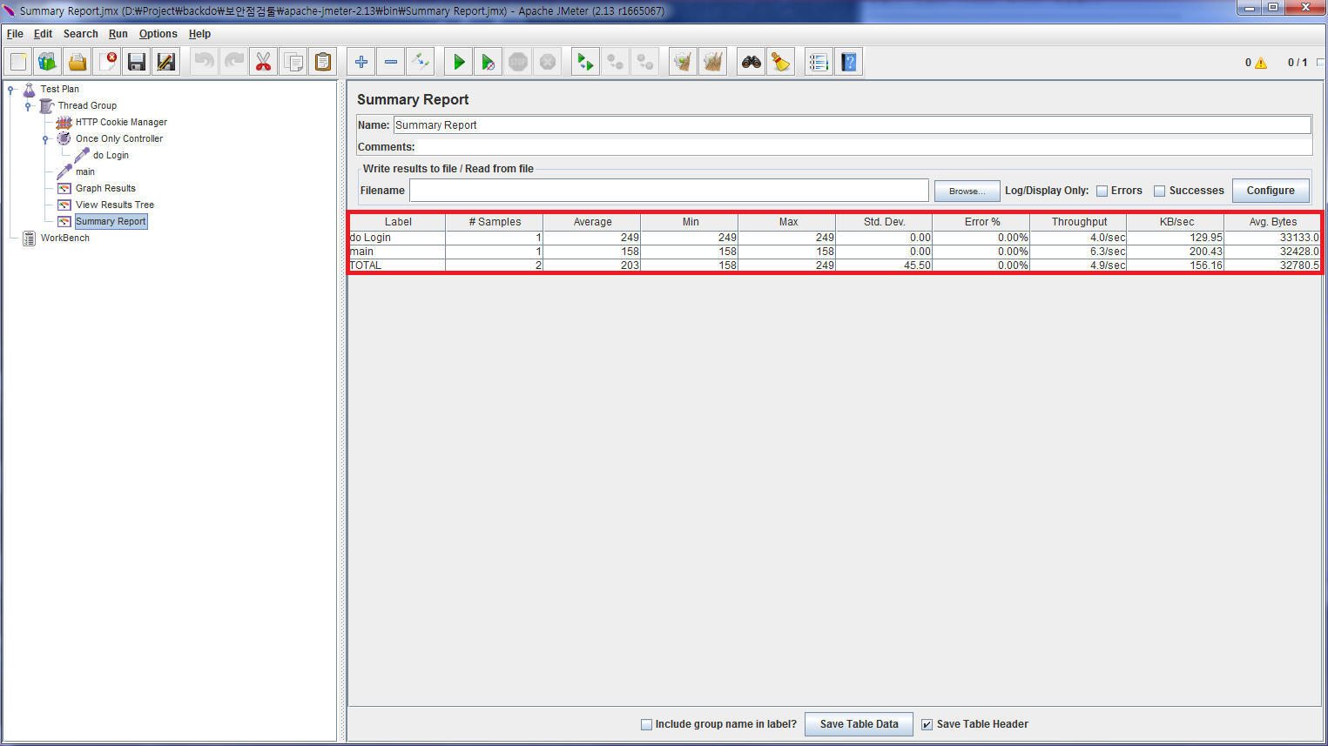This screenshot has width=1328, height=746.
Task: Open the File menu
Action: coord(15,34)
